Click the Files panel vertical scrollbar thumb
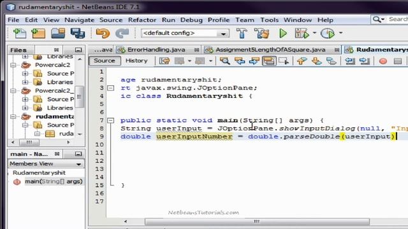408x229 pixels. click(x=79, y=97)
